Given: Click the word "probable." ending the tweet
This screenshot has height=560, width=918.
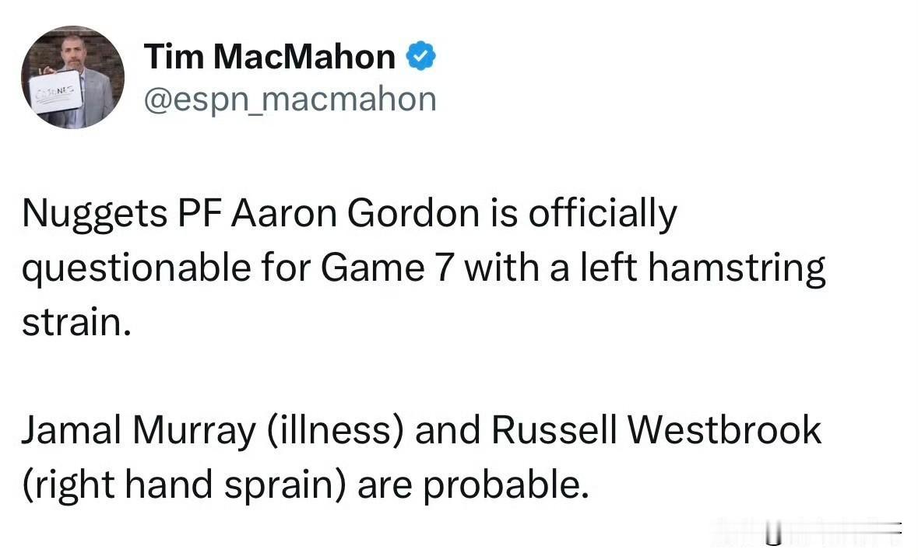Looking at the screenshot, I should coord(506,485).
